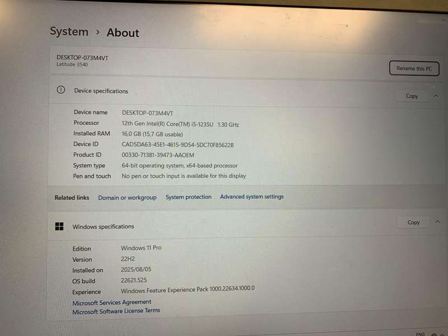Open Advanced system settings link
This screenshot has height=336, width=448.
pyautogui.click(x=251, y=197)
